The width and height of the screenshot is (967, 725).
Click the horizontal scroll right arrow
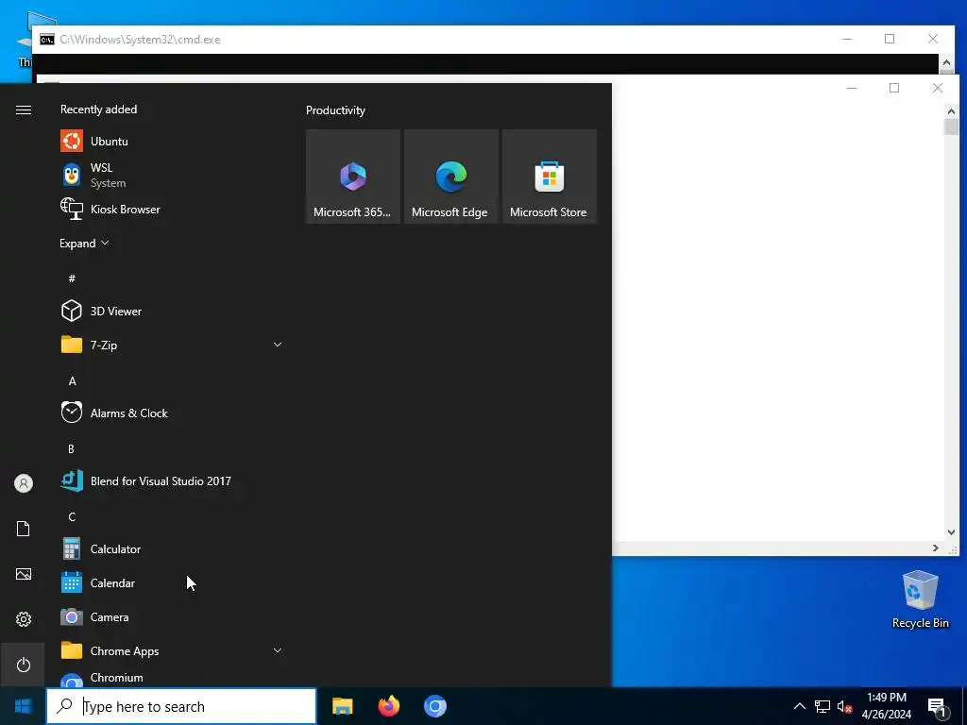(x=936, y=548)
